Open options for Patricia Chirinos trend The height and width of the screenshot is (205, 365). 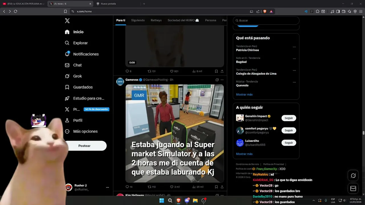[x=294, y=47]
